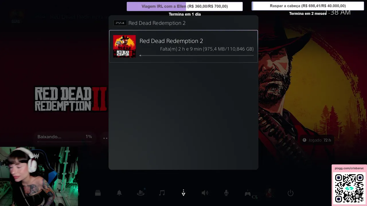The height and width of the screenshot is (206, 367).
Task: Click the Red Dead Redemption 2 cover thumbnail
Action: tap(124, 46)
